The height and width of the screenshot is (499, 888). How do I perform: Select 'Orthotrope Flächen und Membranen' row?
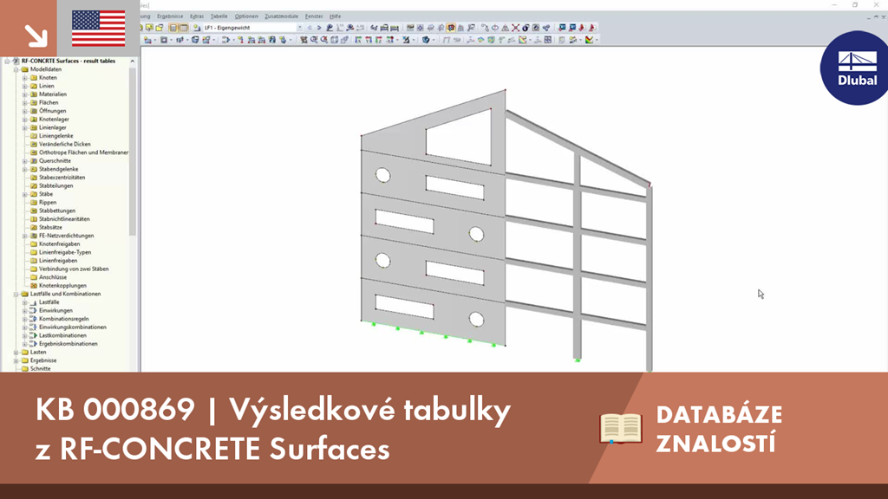(84, 152)
